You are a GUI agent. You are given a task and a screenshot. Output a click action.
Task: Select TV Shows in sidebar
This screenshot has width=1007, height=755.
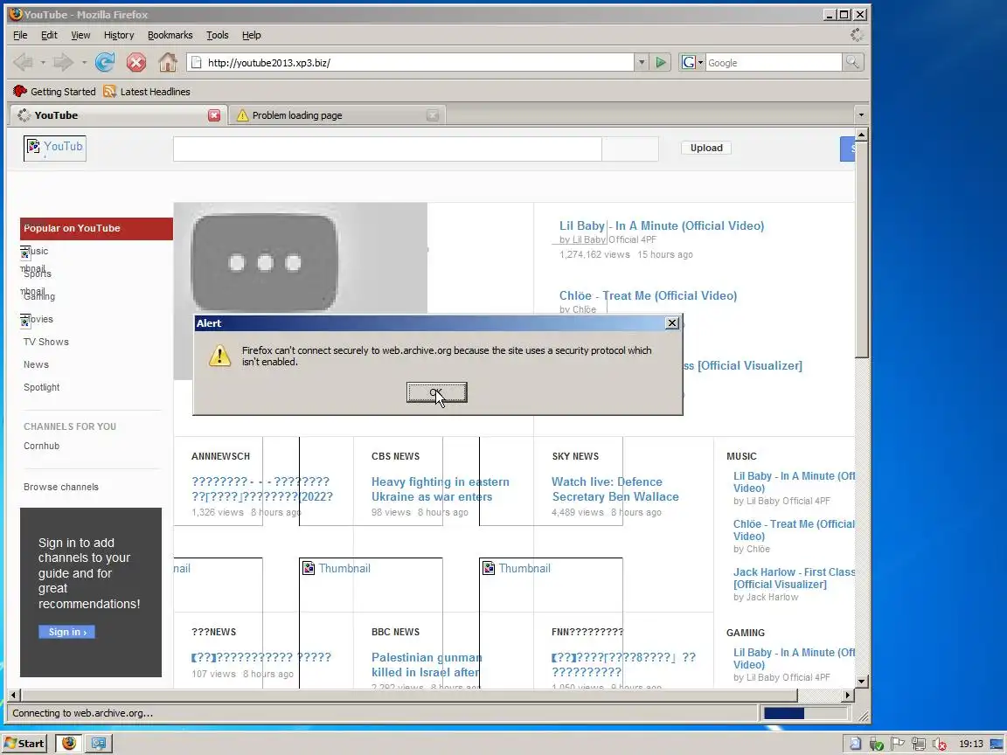(x=46, y=342)
